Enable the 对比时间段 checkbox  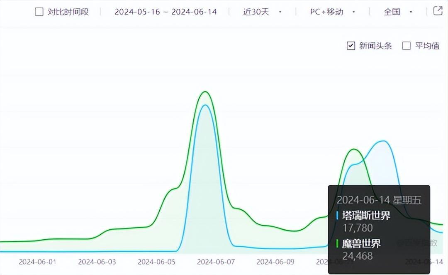[x=39, y=12]
